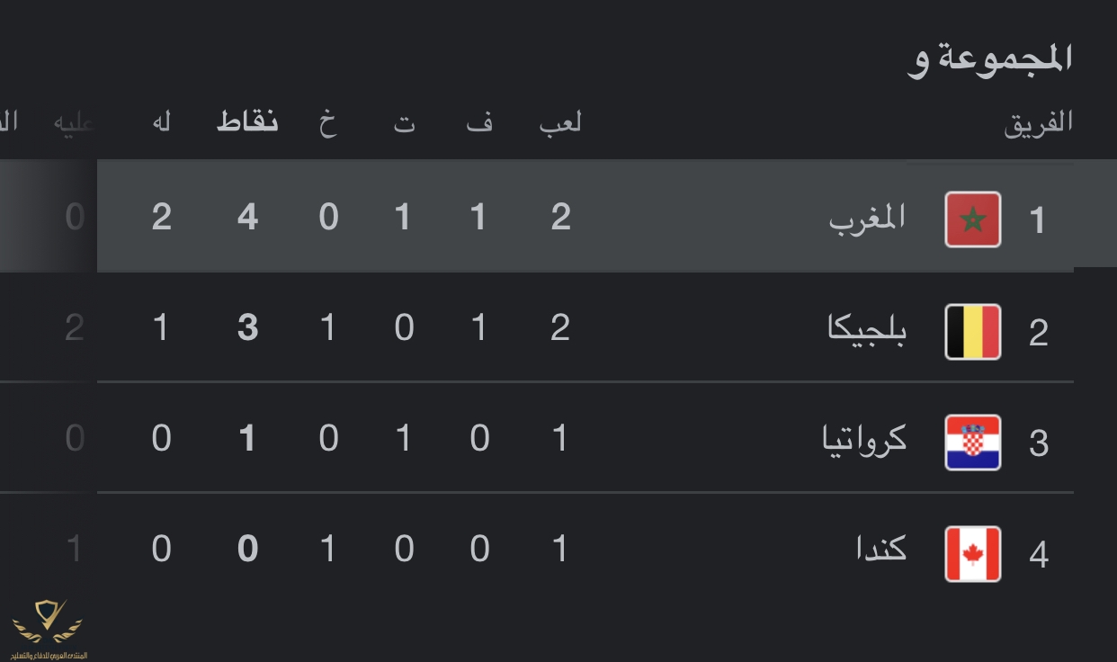Open the بلجيكا team name link

(867, 330)
